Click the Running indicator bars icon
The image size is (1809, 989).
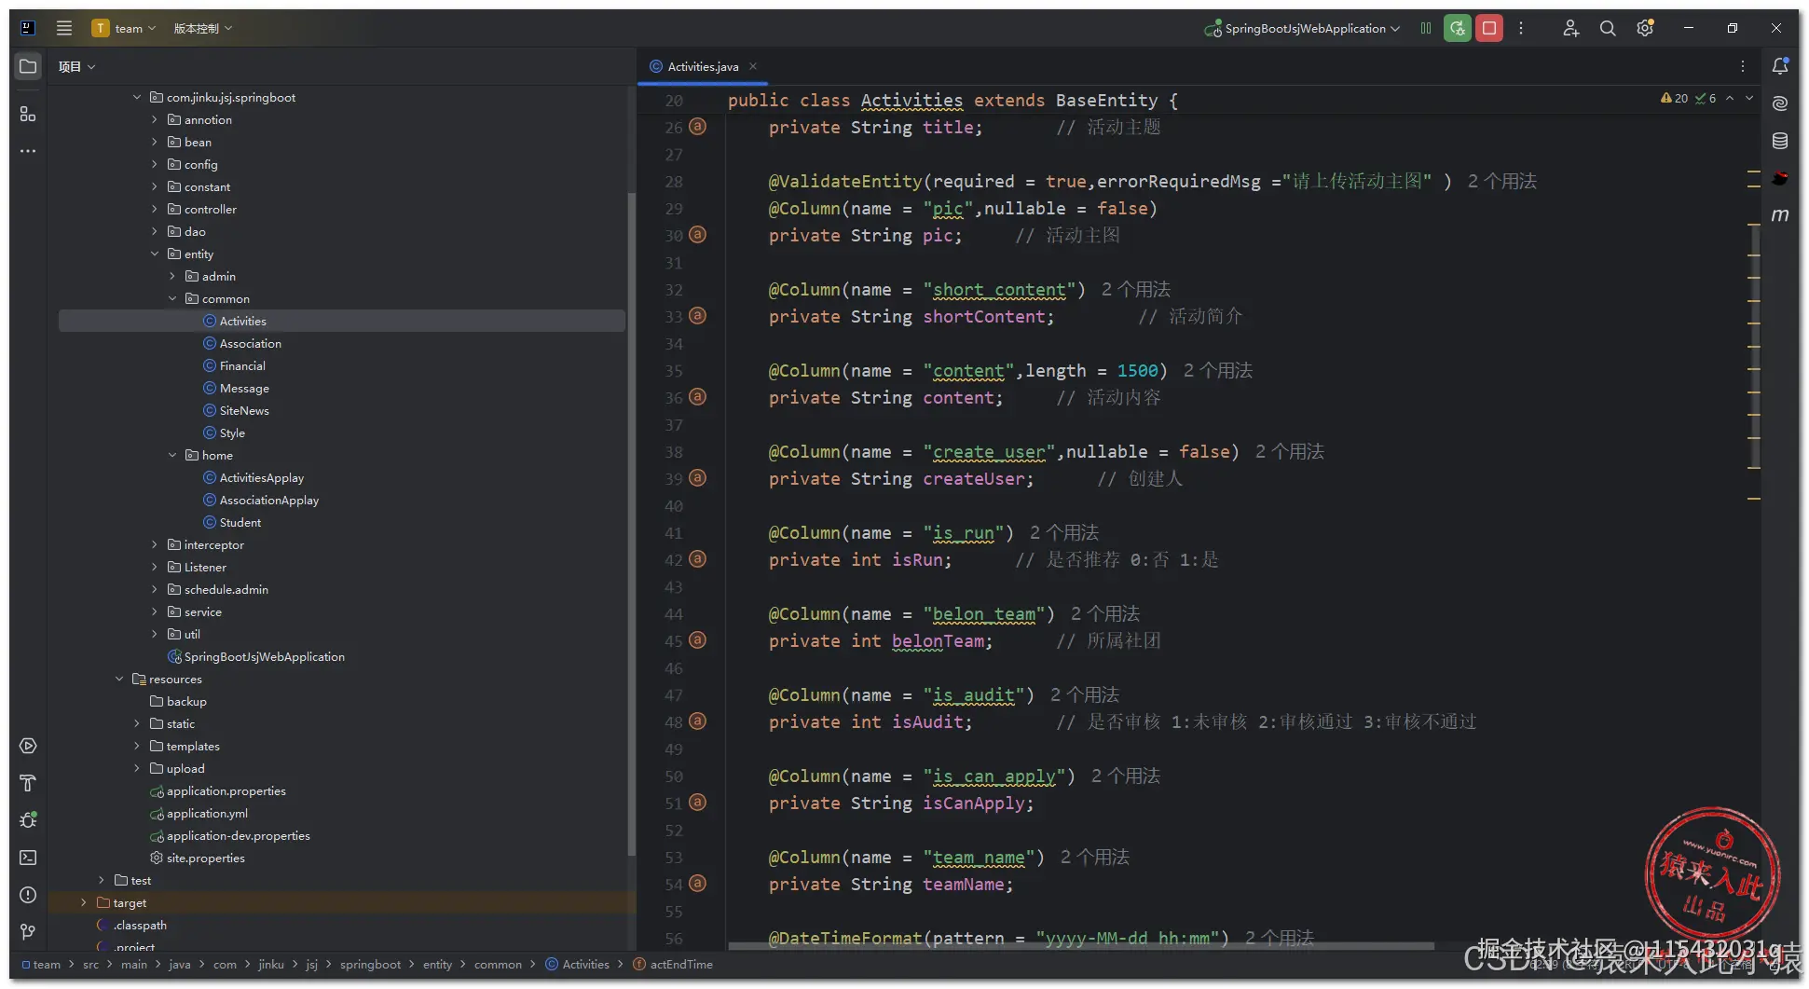(1426, 28)
